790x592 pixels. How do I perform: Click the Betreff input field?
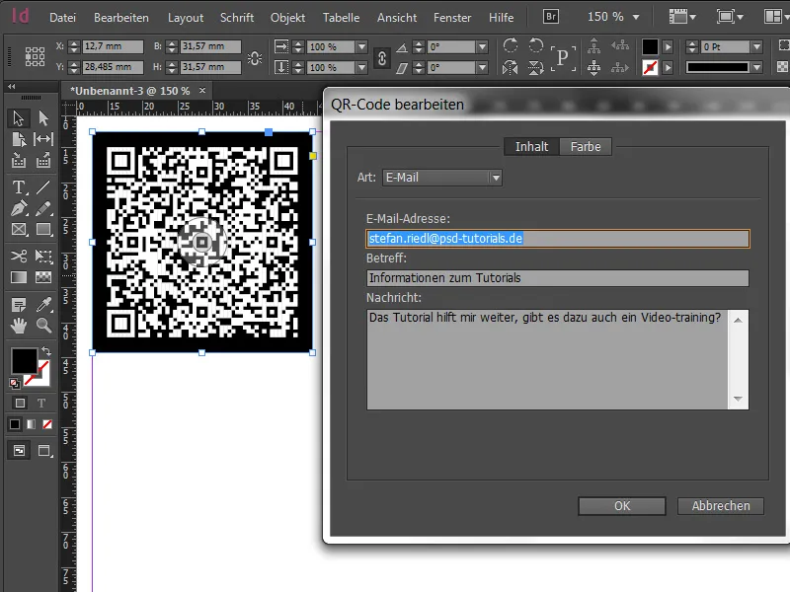(558, 277)
